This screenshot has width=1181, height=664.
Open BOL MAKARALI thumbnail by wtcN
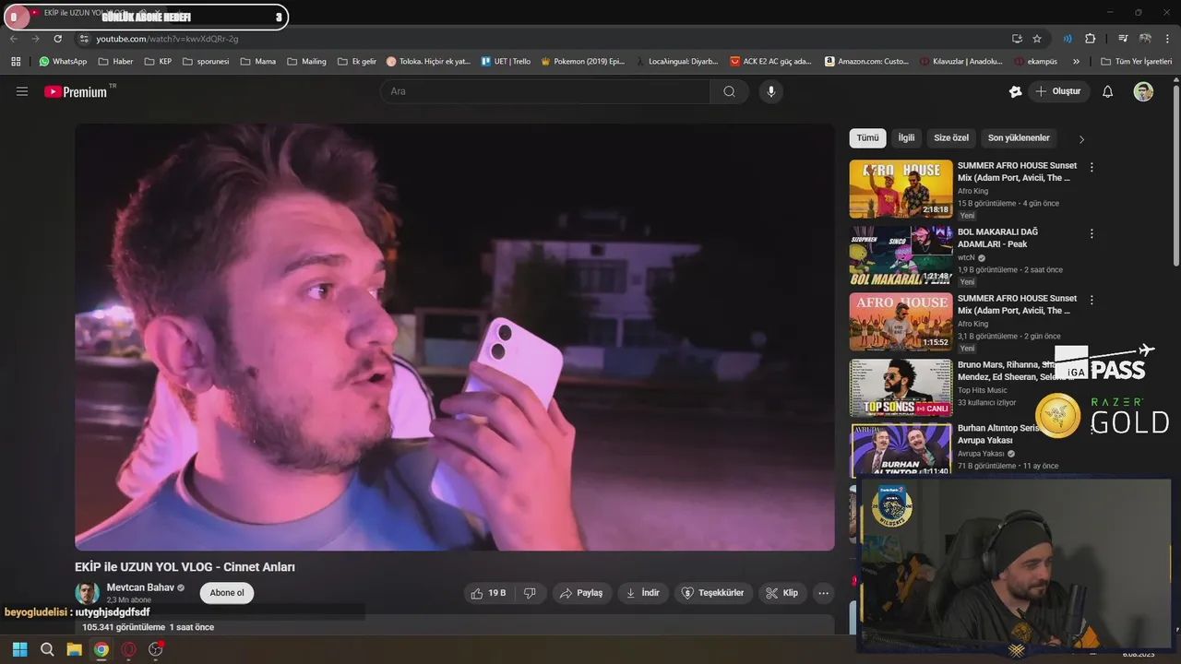coord(901,255)
